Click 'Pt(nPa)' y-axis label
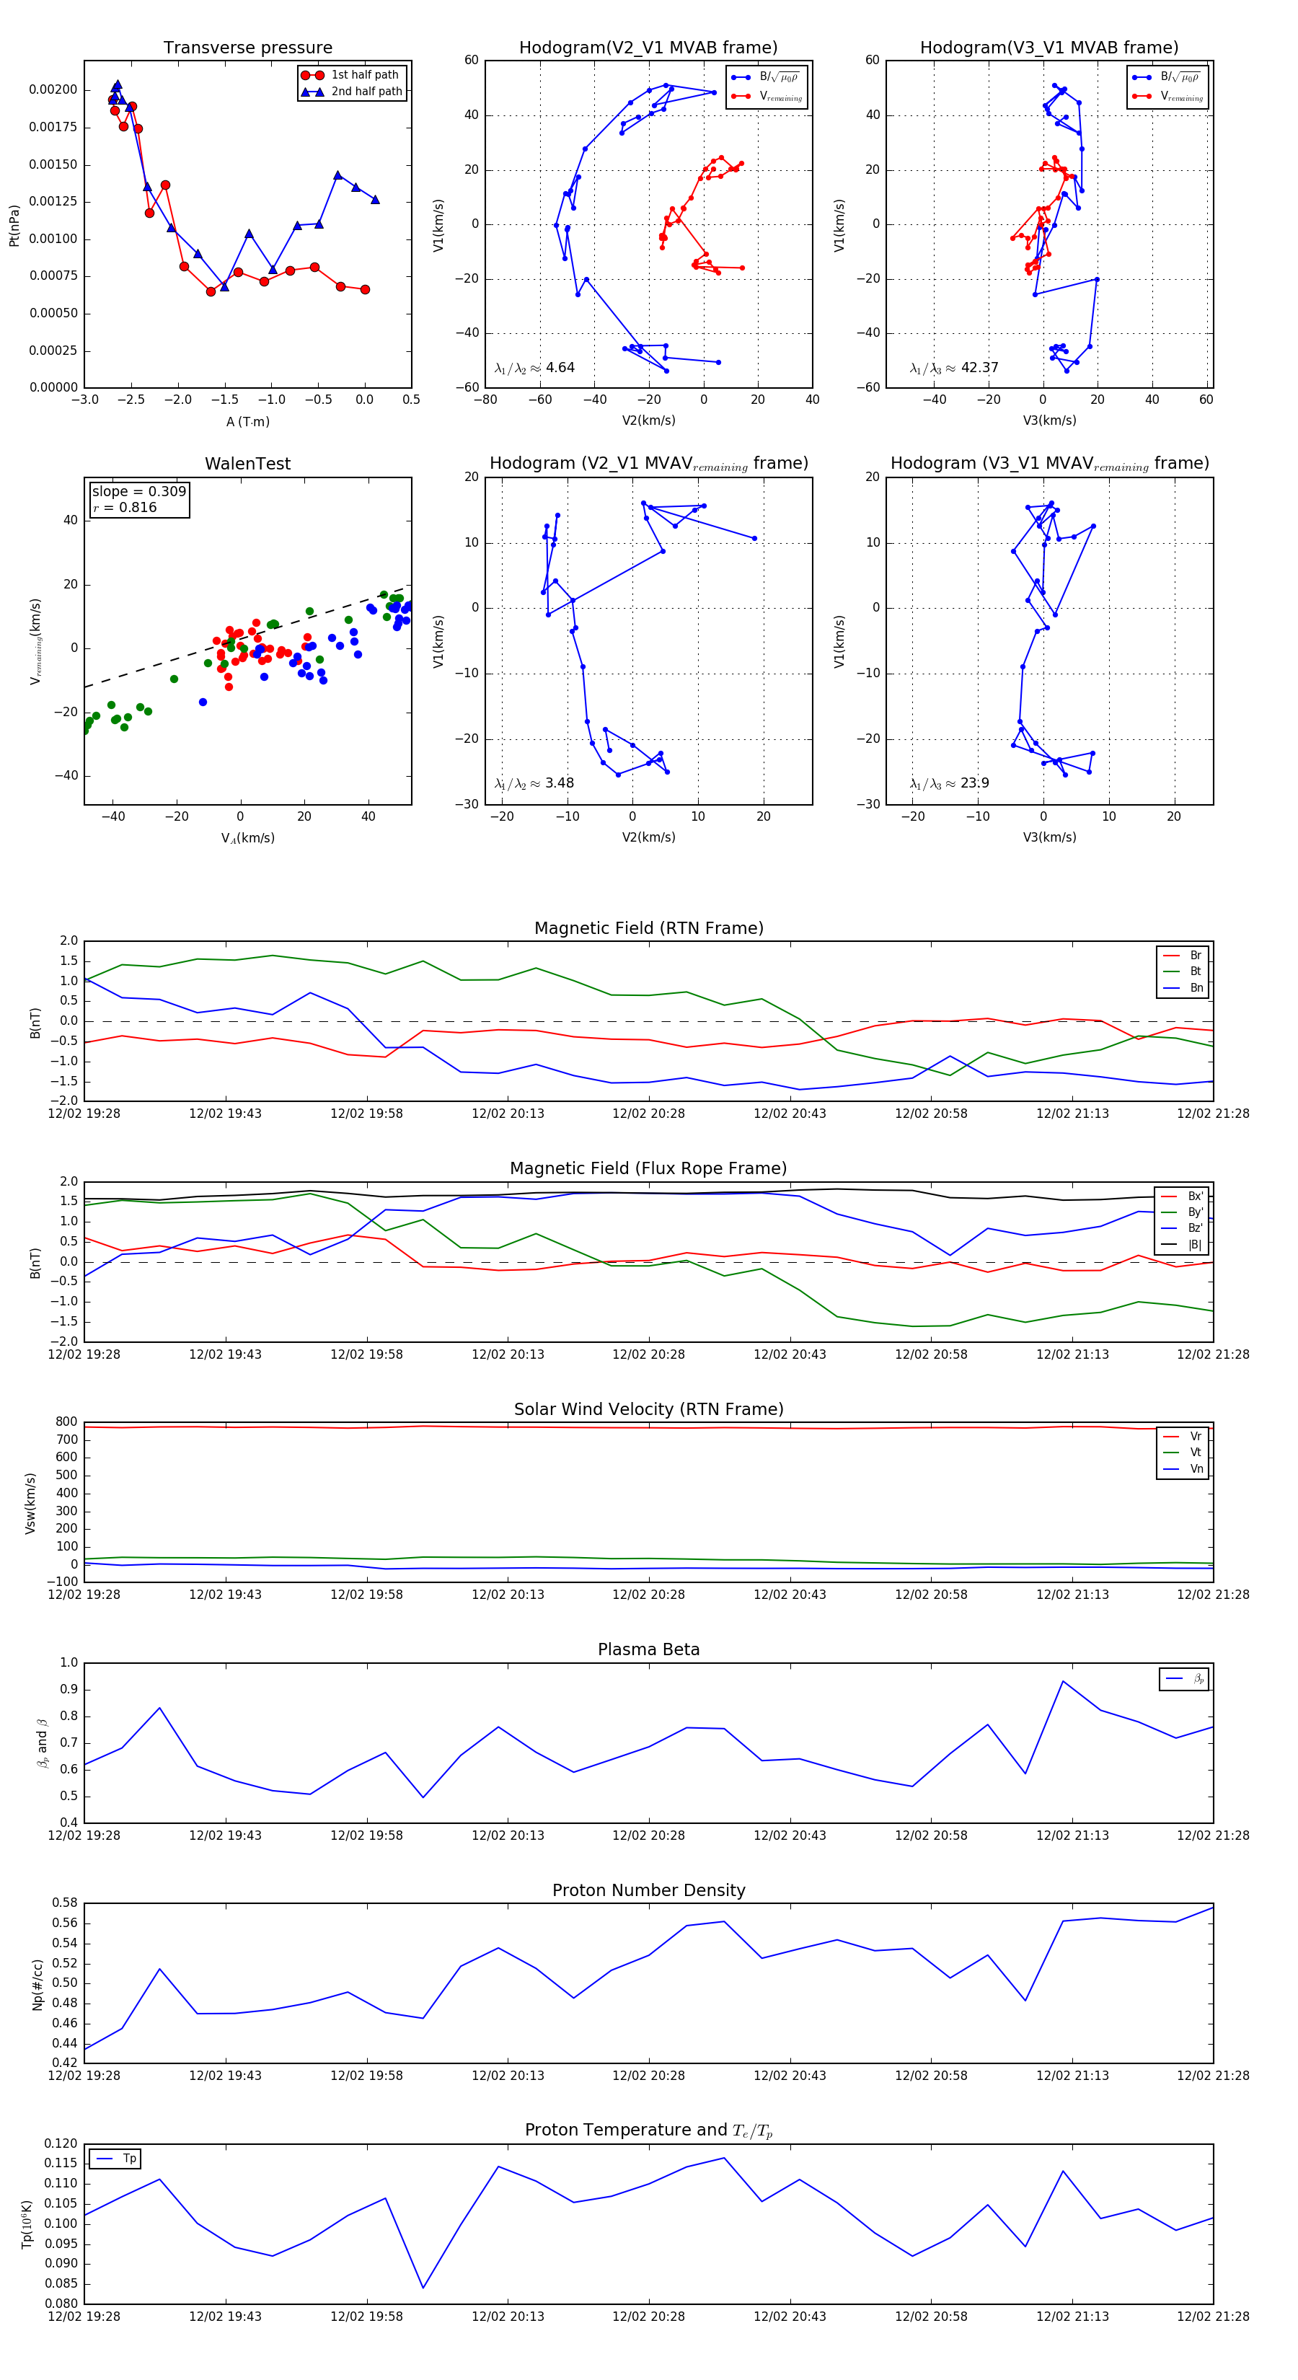This screenshot has height=2380, width=1298. coord(14,226)
